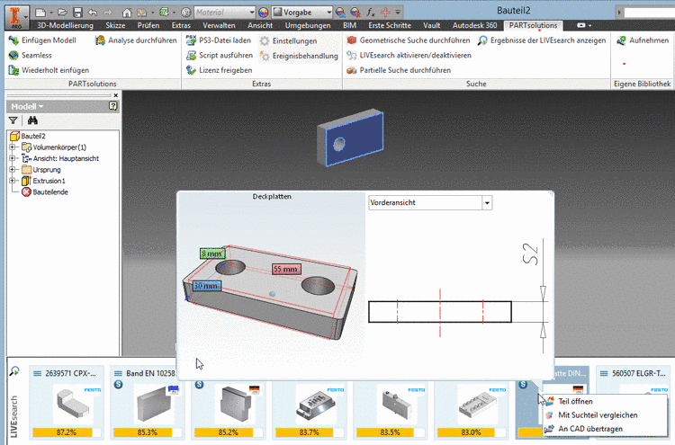Open a file via the folder icon

click(63, 13)
